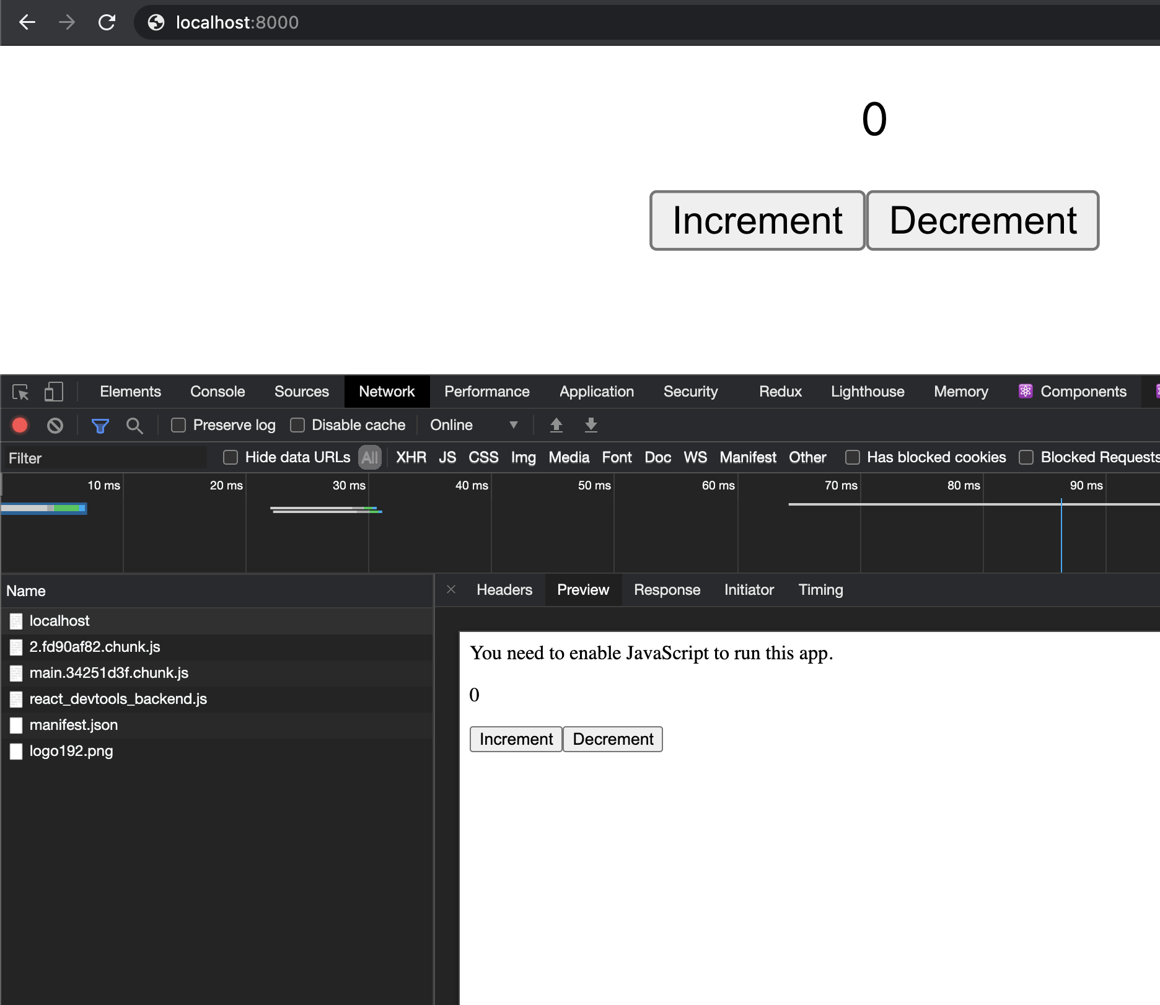
Task: Filter requests by Other type
Action: [x=807, y=457]
